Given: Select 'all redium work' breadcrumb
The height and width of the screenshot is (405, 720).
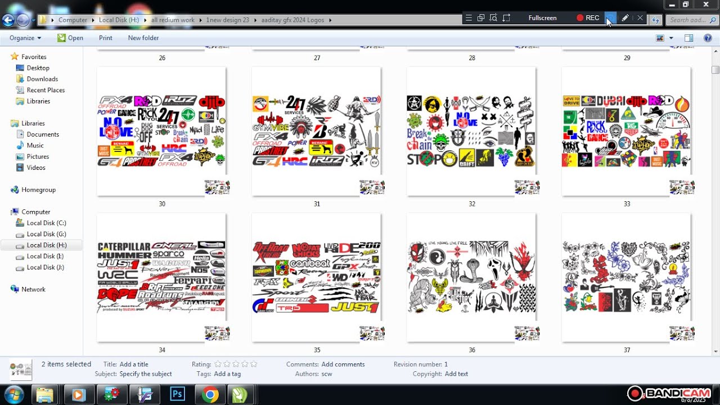Looking at the screenshot, I should 173,20.
